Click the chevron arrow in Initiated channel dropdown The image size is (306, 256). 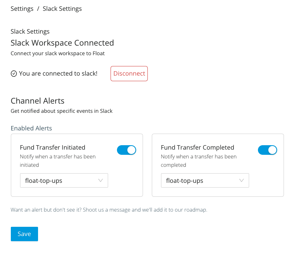coord(101,181)
